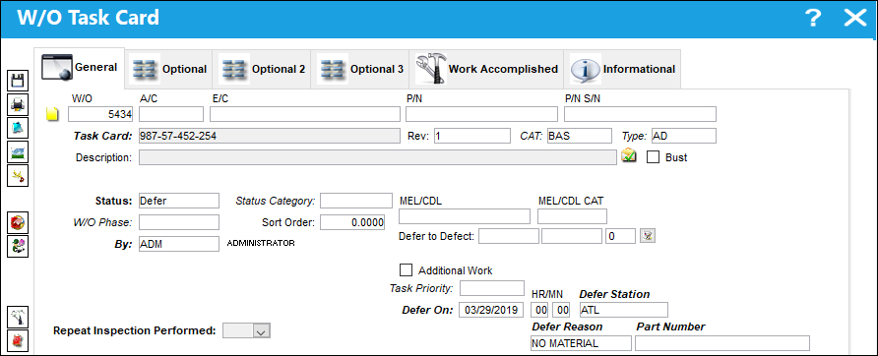Image resolution: width=878 pixels, height=356 pixels.
Task: Go to the Work Accomplished tab
Action: [486, 70]
